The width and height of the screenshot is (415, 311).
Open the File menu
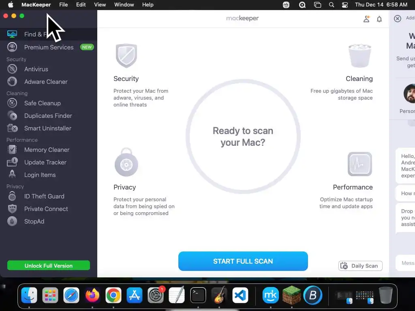64,5
